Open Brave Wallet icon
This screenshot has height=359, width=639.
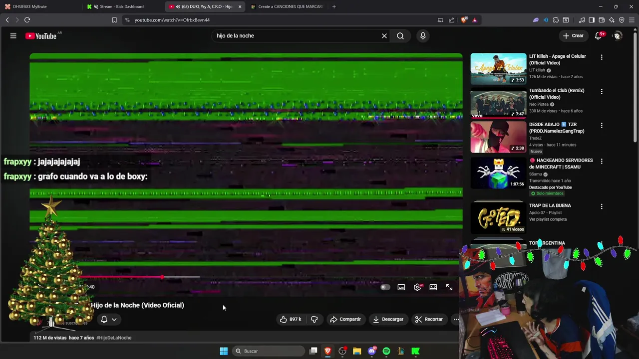click(x=602, y=20)
